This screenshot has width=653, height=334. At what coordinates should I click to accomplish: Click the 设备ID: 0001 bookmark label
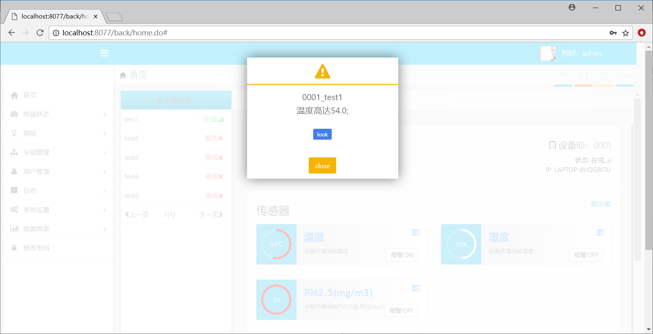point(580,145)
